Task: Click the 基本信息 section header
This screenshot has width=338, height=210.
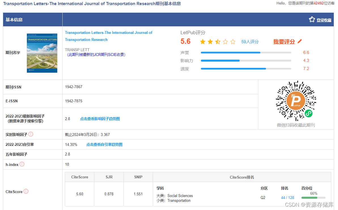Action: pyautogui.click(x=14, y=20)
